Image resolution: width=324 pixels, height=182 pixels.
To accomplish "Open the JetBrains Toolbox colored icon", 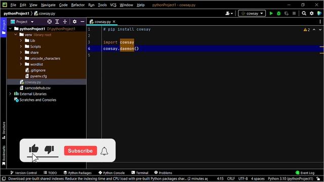I will [x=319, y=14].
